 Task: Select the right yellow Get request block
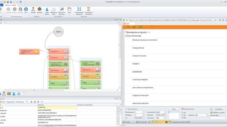(91, 76)
